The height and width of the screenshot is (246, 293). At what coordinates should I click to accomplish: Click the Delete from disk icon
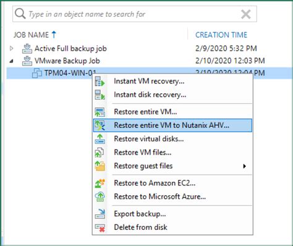point(100,227)
